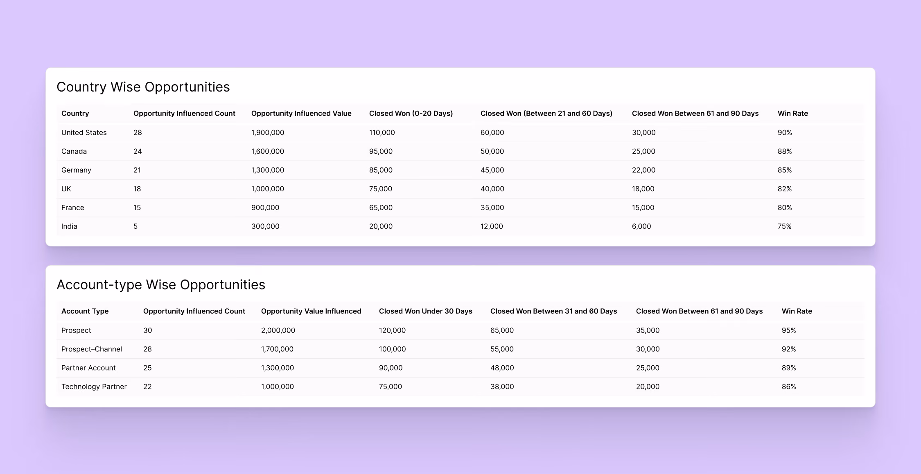
Task: Click the Account-type Wise Opportunities title
Action: pos(161,285)
